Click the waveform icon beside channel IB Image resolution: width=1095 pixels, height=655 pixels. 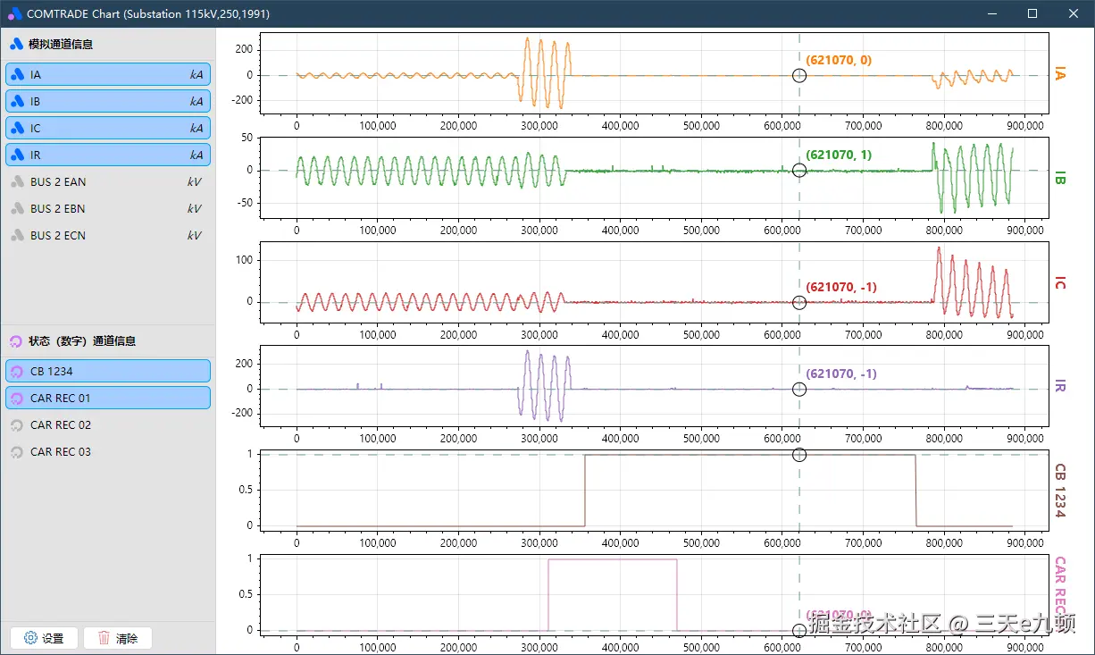17,102
